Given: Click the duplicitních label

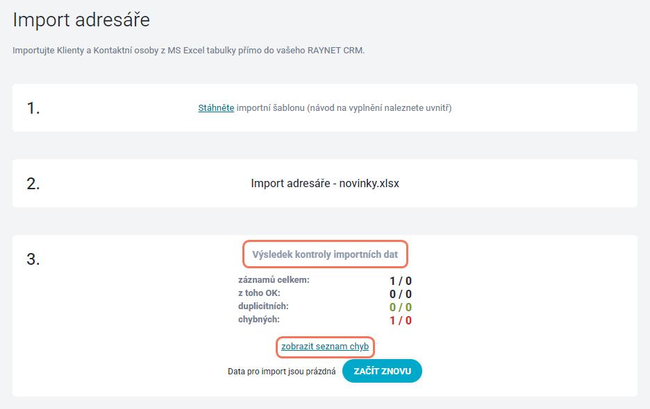Looking at the screenshot, I should pos(263,306).
